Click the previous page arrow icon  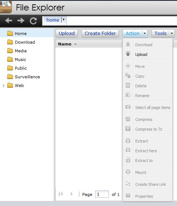pyautogui.click(x=71, y=194)
